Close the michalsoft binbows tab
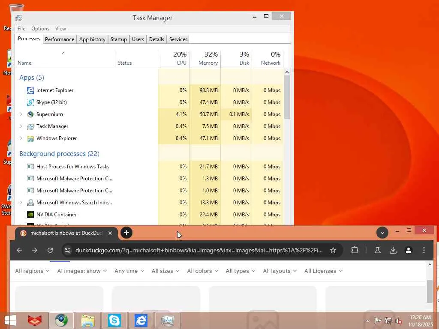The width and height of the screenshot is (439, 329). (x=110, y=233)
